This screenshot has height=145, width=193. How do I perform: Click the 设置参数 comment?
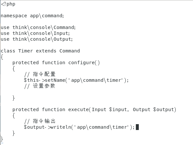[x=40, y=86]
